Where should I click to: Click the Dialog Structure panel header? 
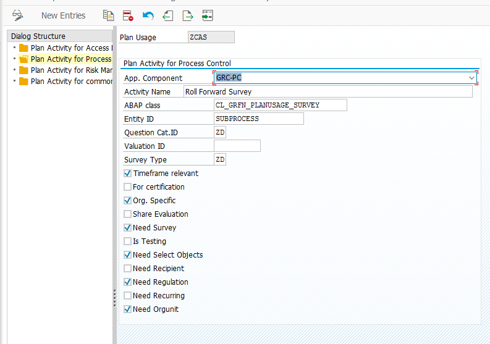60,36
